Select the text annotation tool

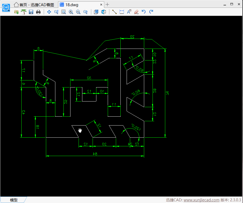point(129,12)
